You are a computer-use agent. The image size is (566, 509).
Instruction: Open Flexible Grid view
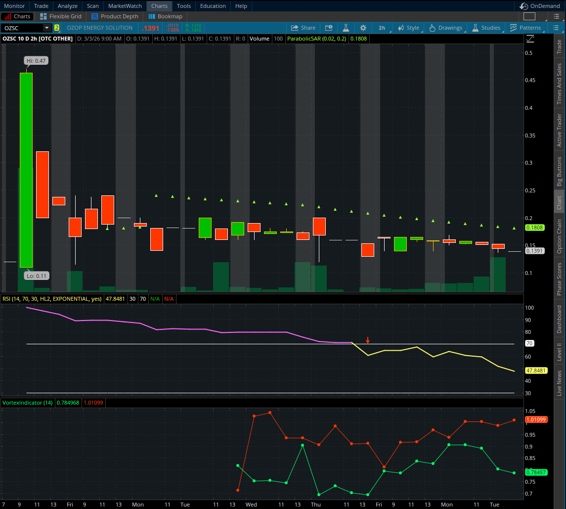[61, 16]
